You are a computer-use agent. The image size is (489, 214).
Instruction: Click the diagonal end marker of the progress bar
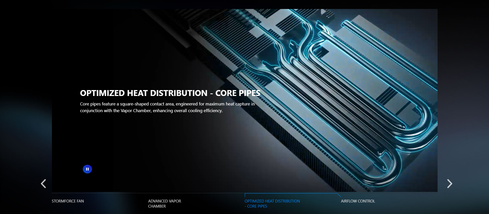pos(339,195)
